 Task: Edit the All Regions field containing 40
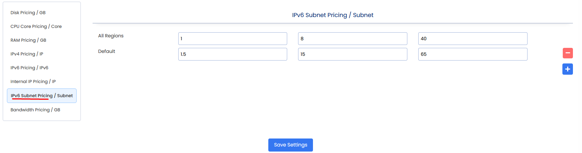click(472, 39)
